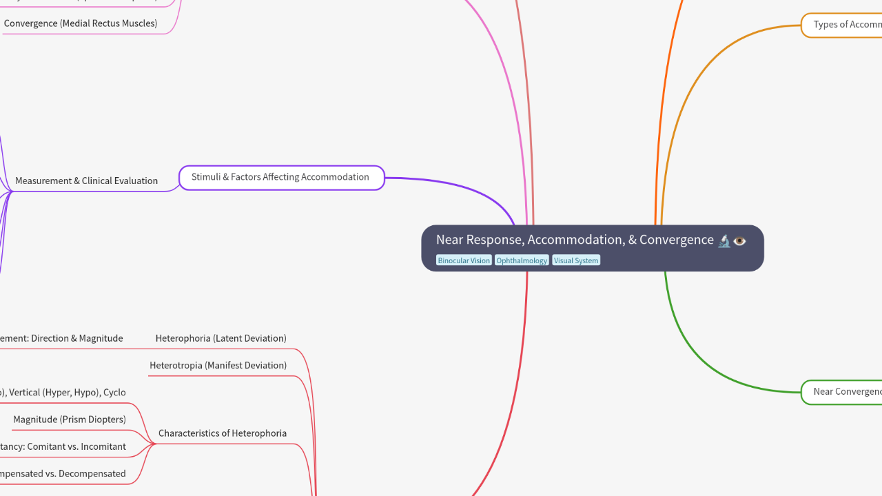Select the Stimuli & Factors Affecting Accommodation node
Viewport: 882px width, 496px height.
[x=281, y=178]
